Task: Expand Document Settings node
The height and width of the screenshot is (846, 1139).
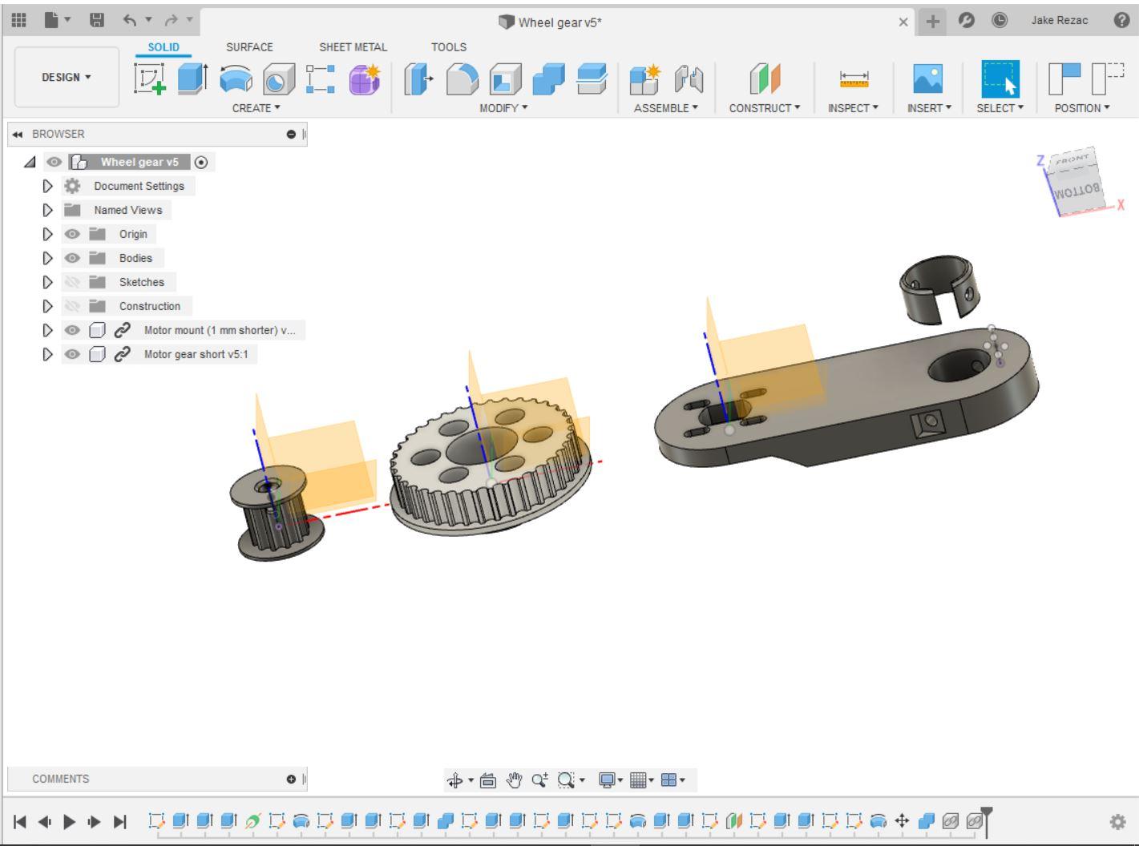Action: click(x=47, y=186)
